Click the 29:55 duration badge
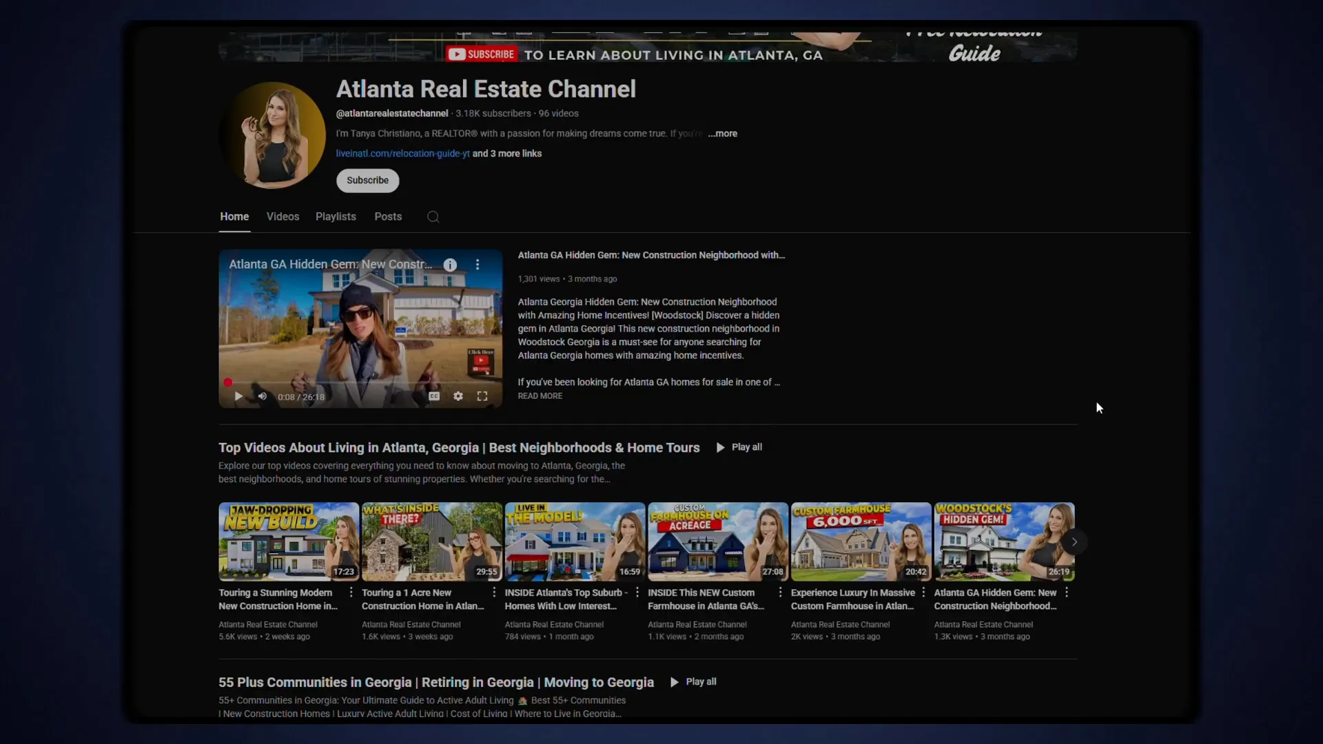The height and width of the screenshot is (744, 1323). [x=486, y=572]
